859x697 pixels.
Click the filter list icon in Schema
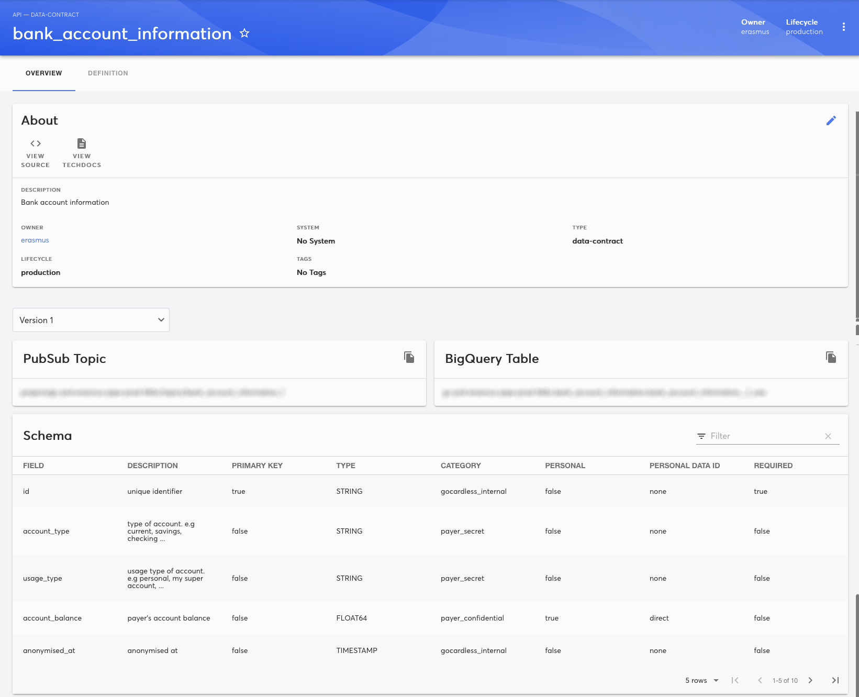click(x=701, y=436)
